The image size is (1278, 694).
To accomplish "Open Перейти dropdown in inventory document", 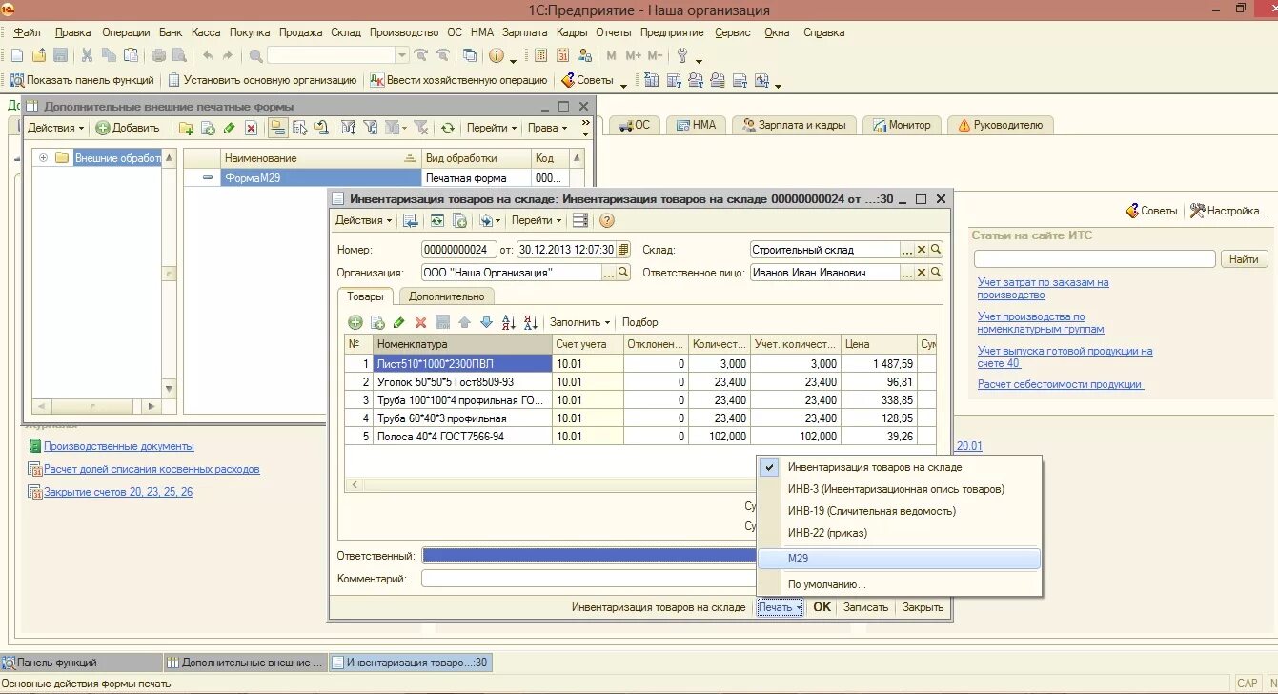I will pos(537,220).
